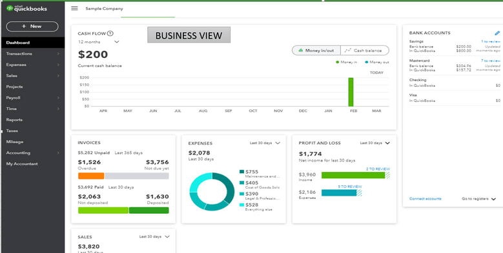
Task: Click the $1,630 Deposited amount
Action: click(157, 196)
